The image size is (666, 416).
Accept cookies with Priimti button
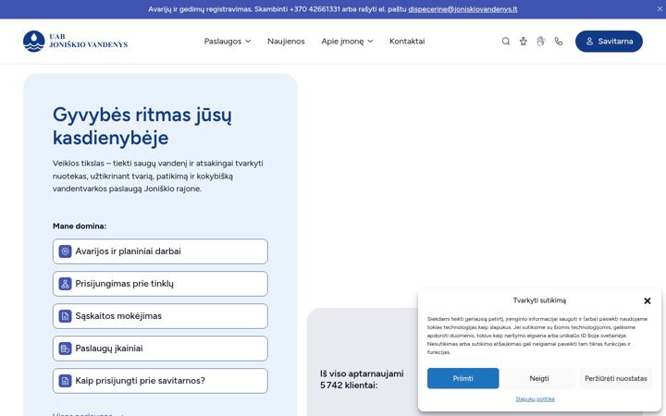pos(463,378)
